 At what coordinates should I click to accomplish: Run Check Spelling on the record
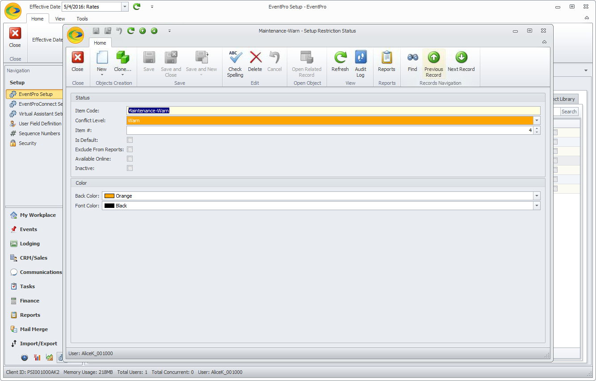tap(235, 64)
